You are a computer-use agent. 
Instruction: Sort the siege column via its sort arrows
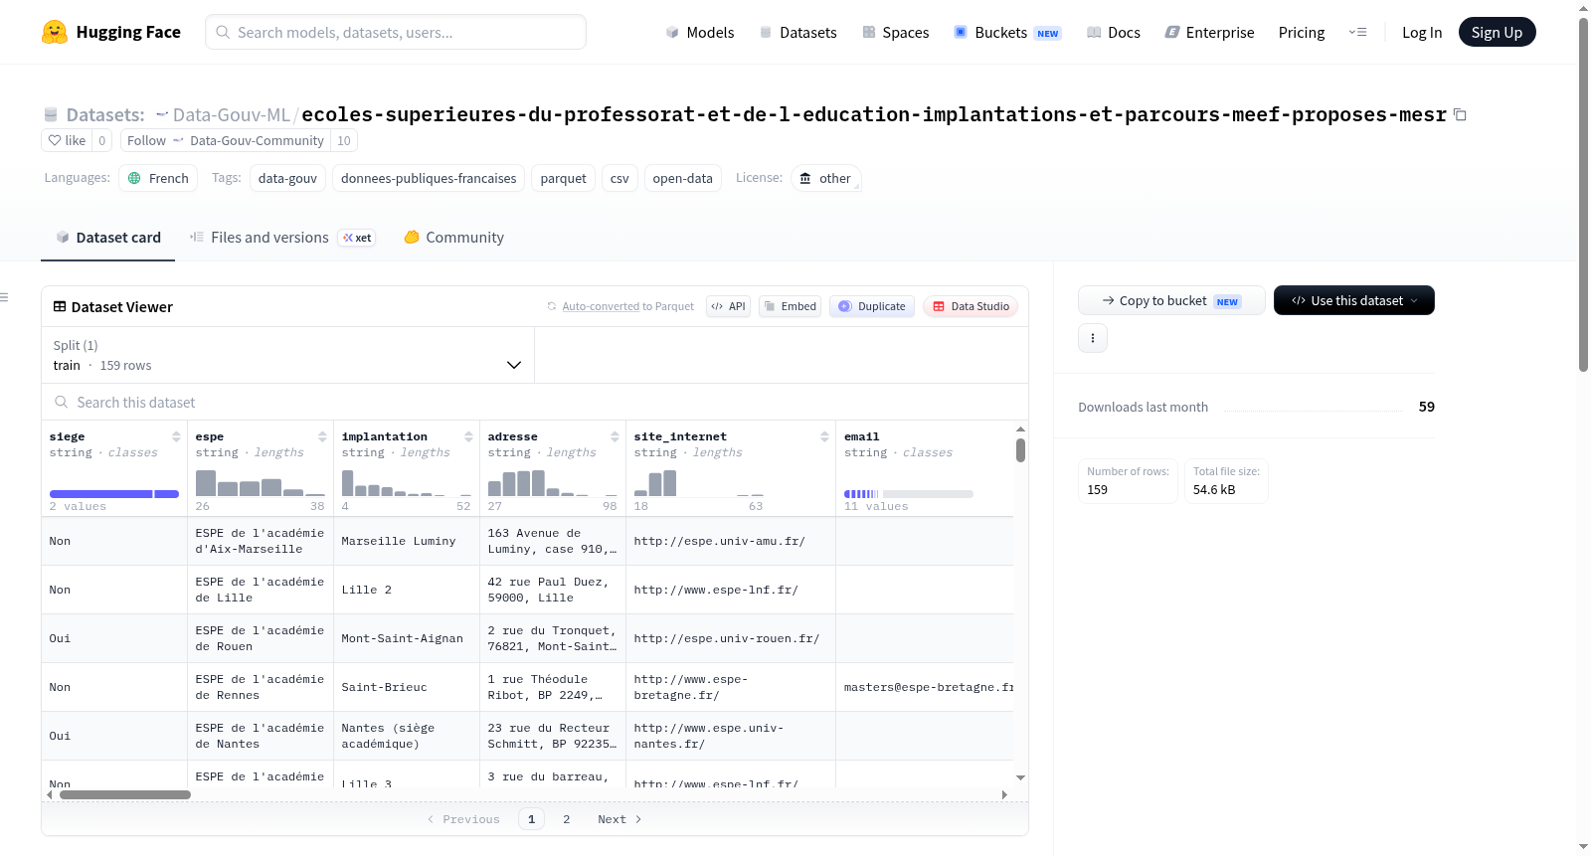point(176,436)
